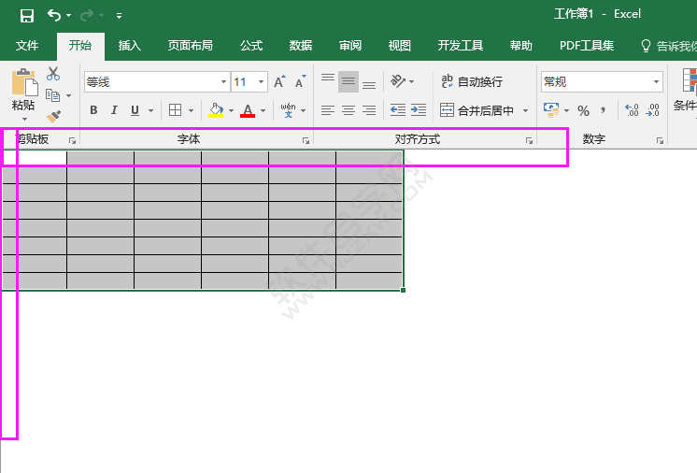
Task: Decrease the indent
Action: (x=398, y=109)
